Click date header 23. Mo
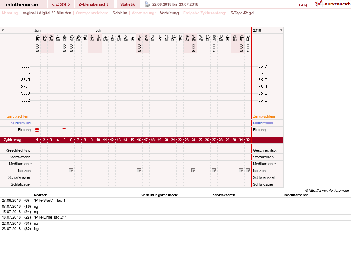The image size is (351, 259). 248,38
